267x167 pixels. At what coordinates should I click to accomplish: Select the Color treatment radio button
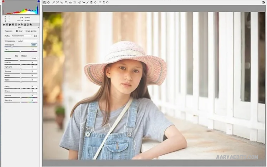(x=17, y=31)
